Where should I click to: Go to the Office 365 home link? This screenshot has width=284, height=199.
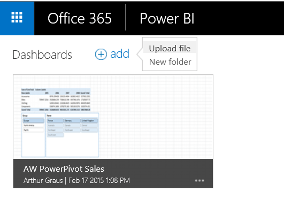[x=80, y=18]
